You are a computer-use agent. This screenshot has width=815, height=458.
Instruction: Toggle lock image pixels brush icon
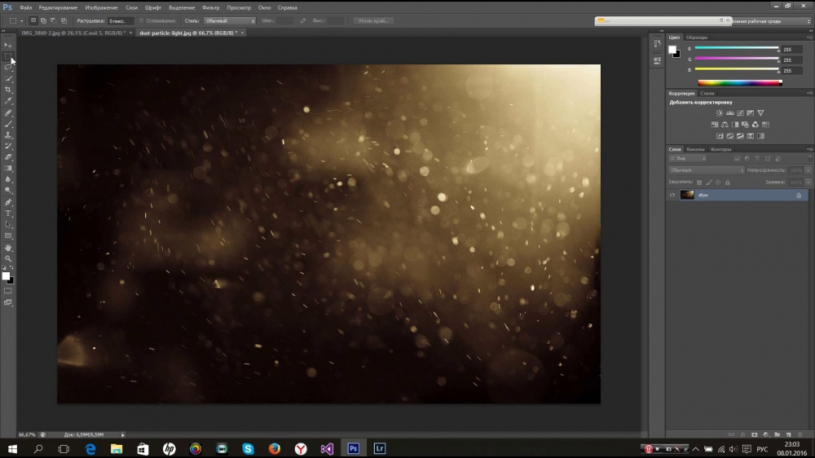(709, 183)
